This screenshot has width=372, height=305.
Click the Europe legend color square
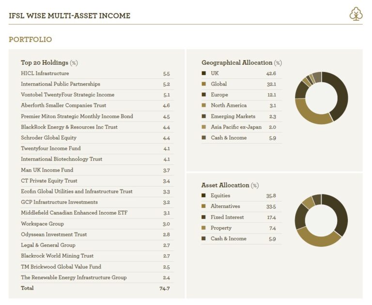[x=204, y=95]
